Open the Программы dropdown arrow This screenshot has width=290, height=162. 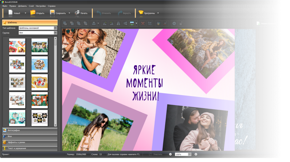(x=158, y=13)
